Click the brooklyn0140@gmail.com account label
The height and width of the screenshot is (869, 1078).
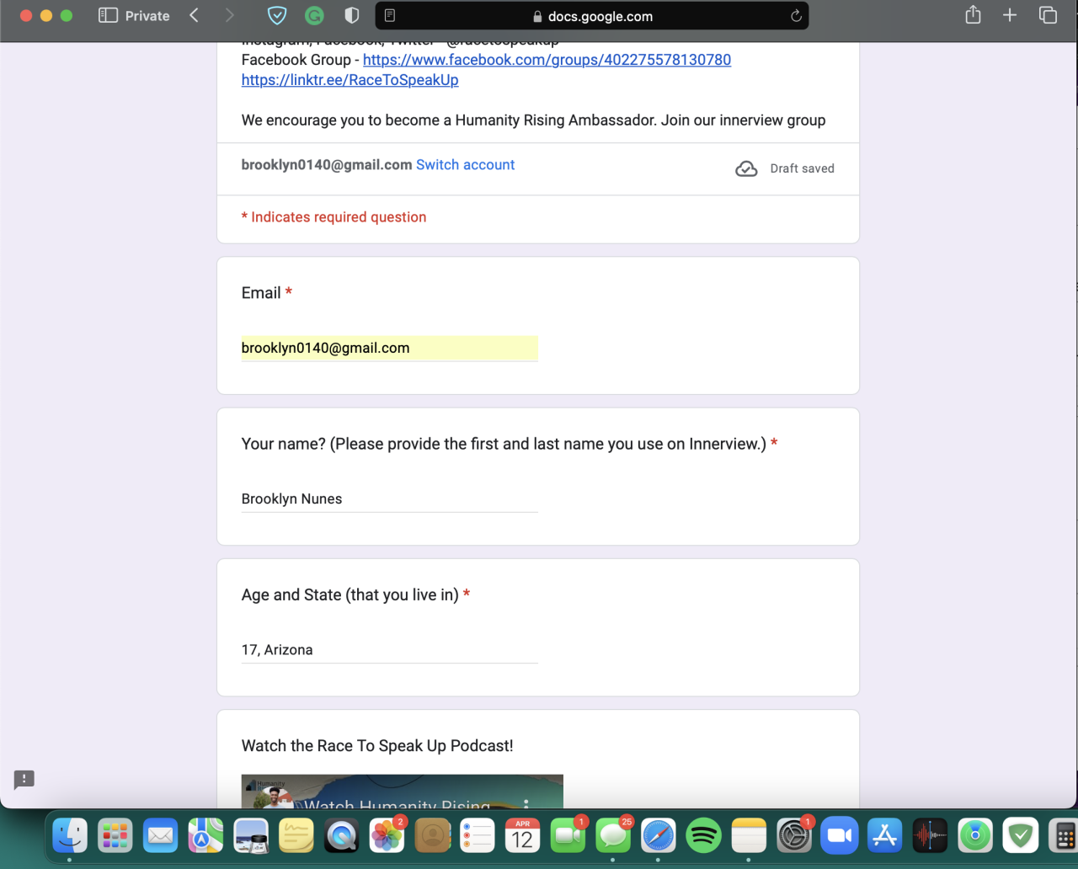pos(327,165)
